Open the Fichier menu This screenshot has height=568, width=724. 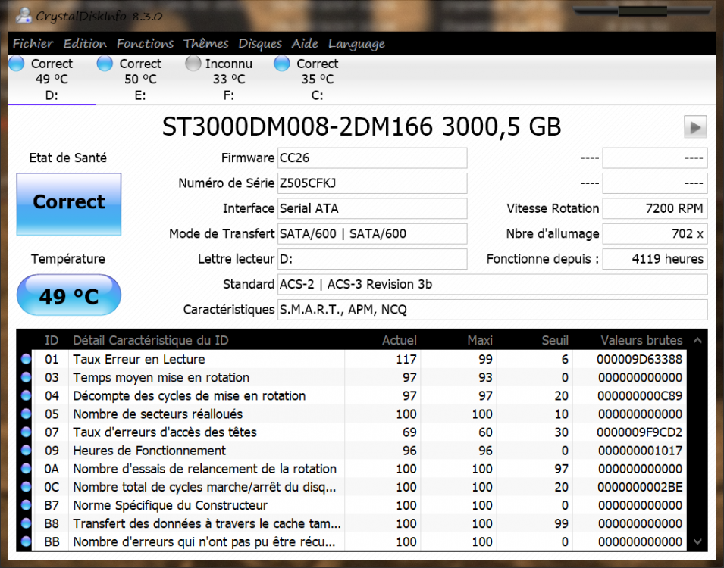(x=33, y=44)
